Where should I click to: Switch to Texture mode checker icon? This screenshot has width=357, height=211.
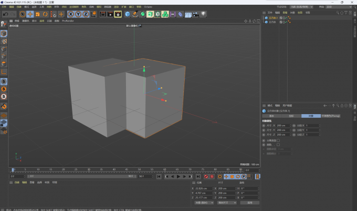(4, 41)
